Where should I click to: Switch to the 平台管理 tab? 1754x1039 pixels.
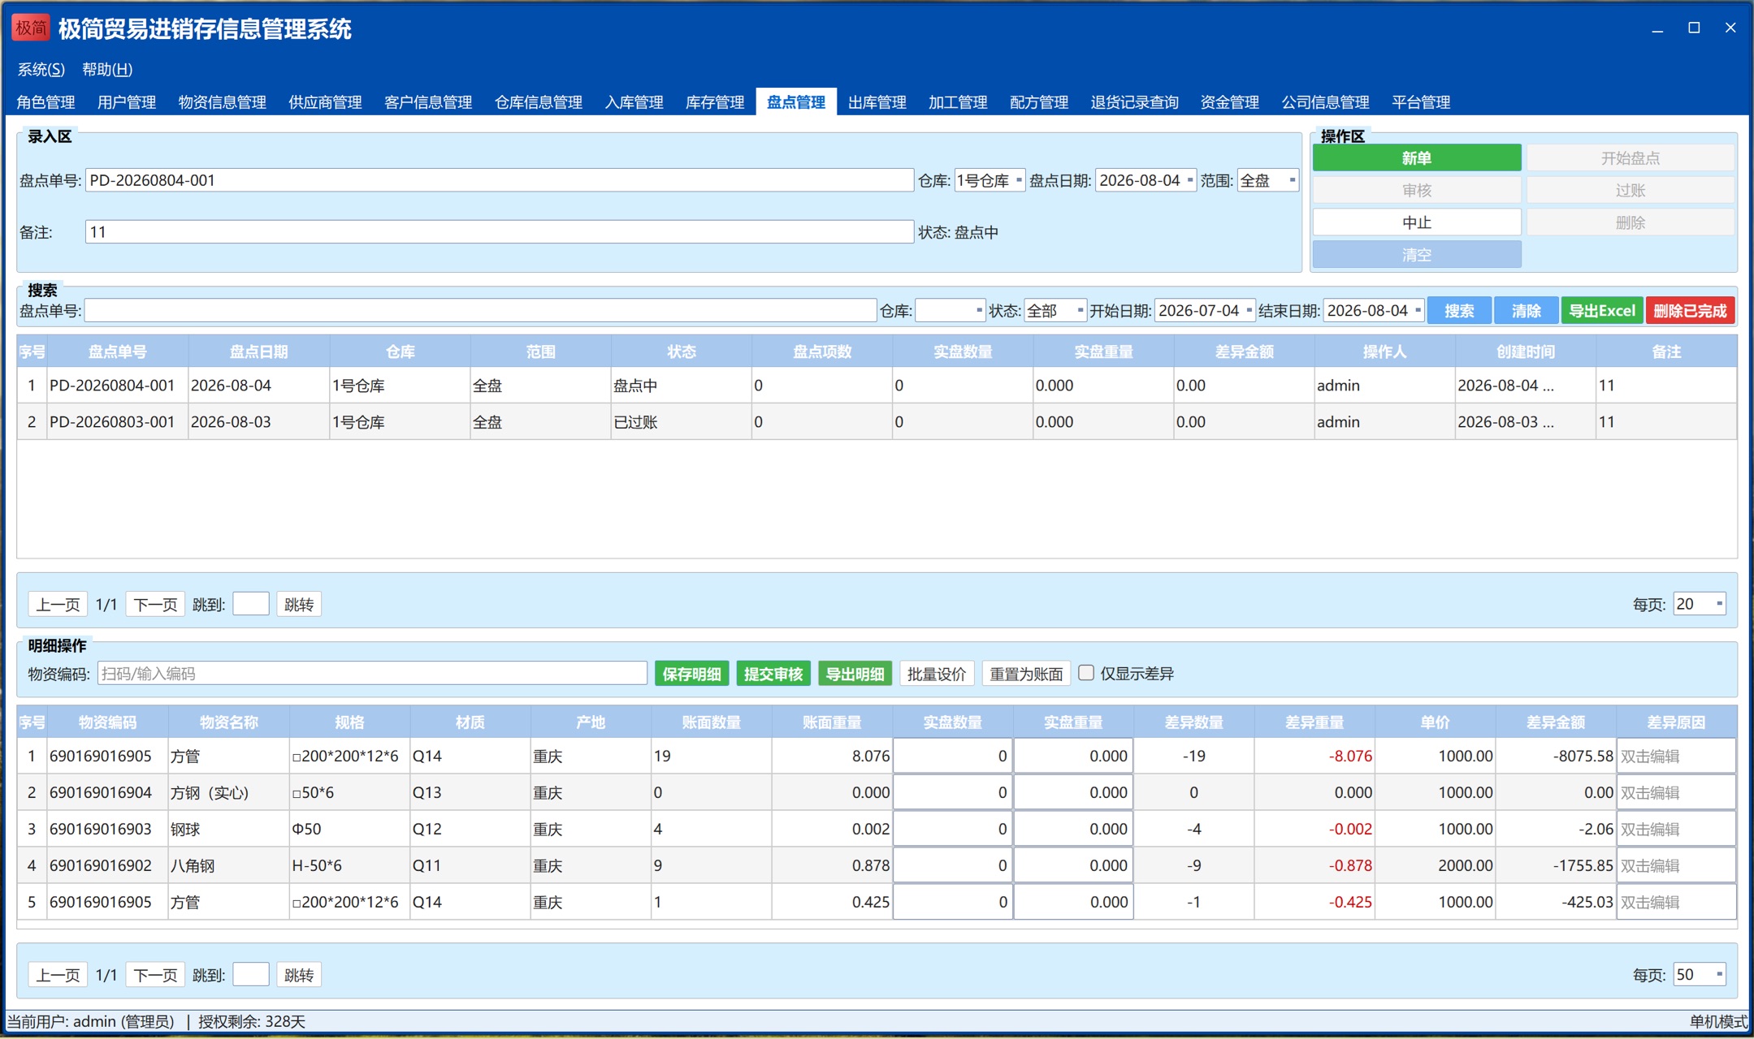click(x=1421, y=102)
